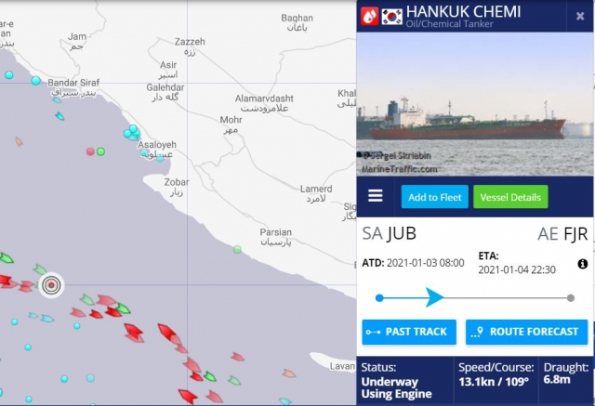Click the blue arrow on voyage progress bar

coord(434,297)
